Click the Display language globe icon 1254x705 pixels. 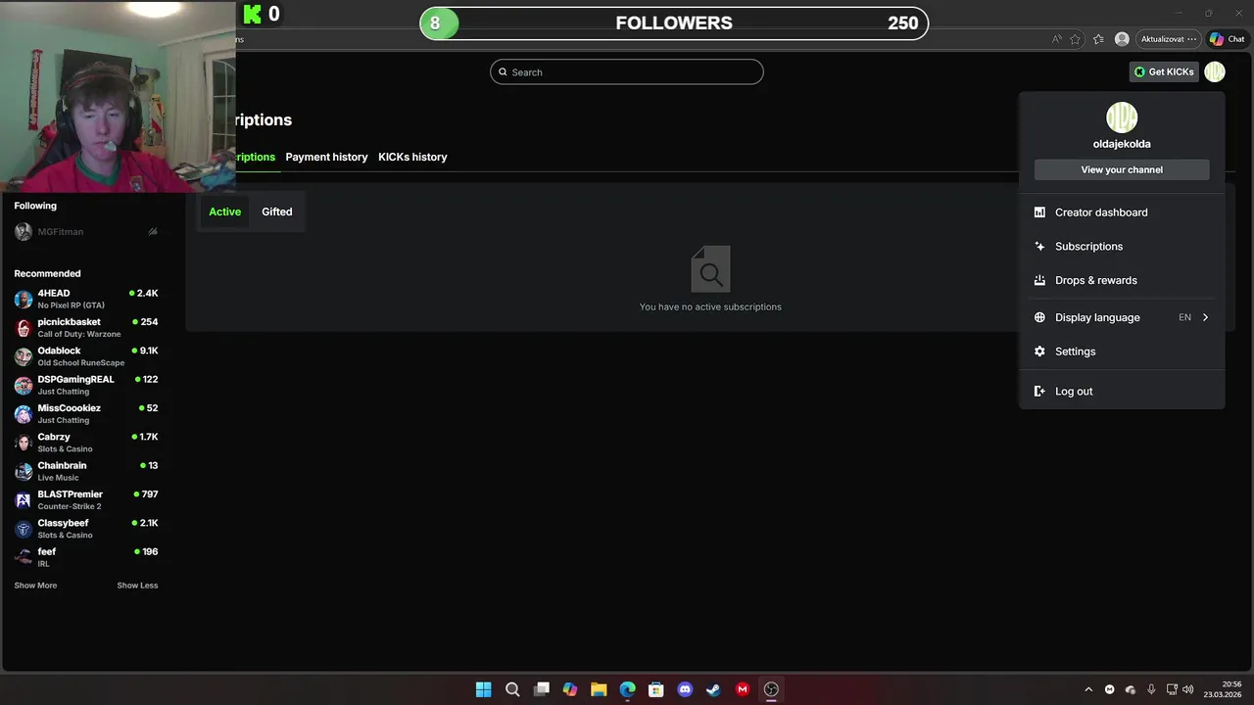pyautogui.click(x=1039, y=317)
